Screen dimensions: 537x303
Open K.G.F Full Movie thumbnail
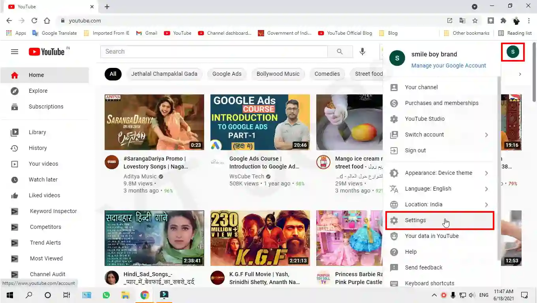(x=260, y=238)
